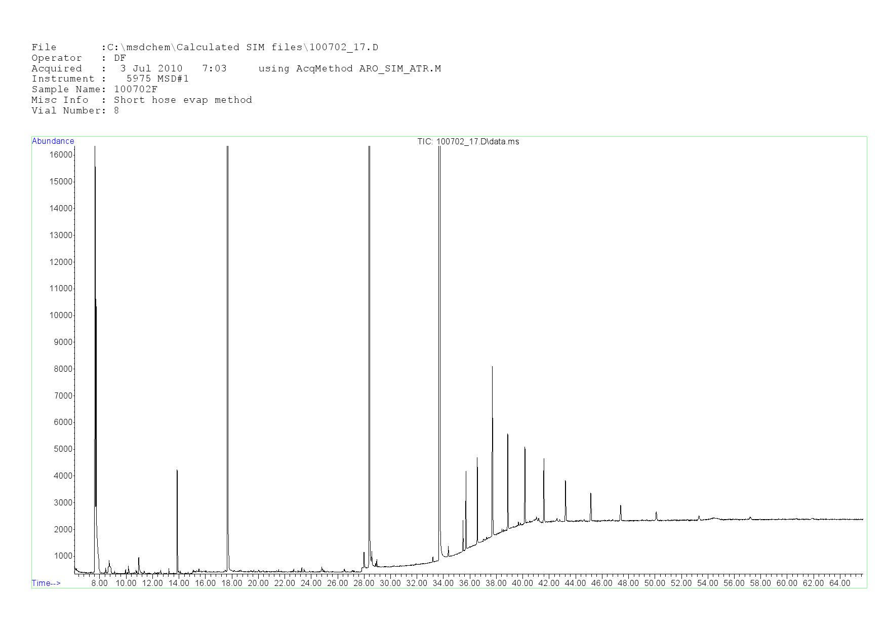The height and width of the screenshot is (628, 888).
Task: Click the 1000 label on abundance axis
Action: coord(63,556)
